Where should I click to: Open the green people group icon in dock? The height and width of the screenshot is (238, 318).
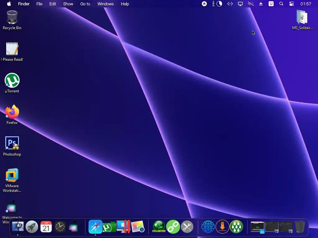pyautogui.click(x=236, y=227)
